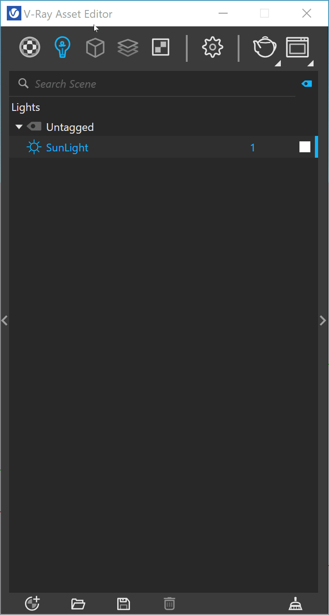Expand the left panel arrow

point(5,320)
